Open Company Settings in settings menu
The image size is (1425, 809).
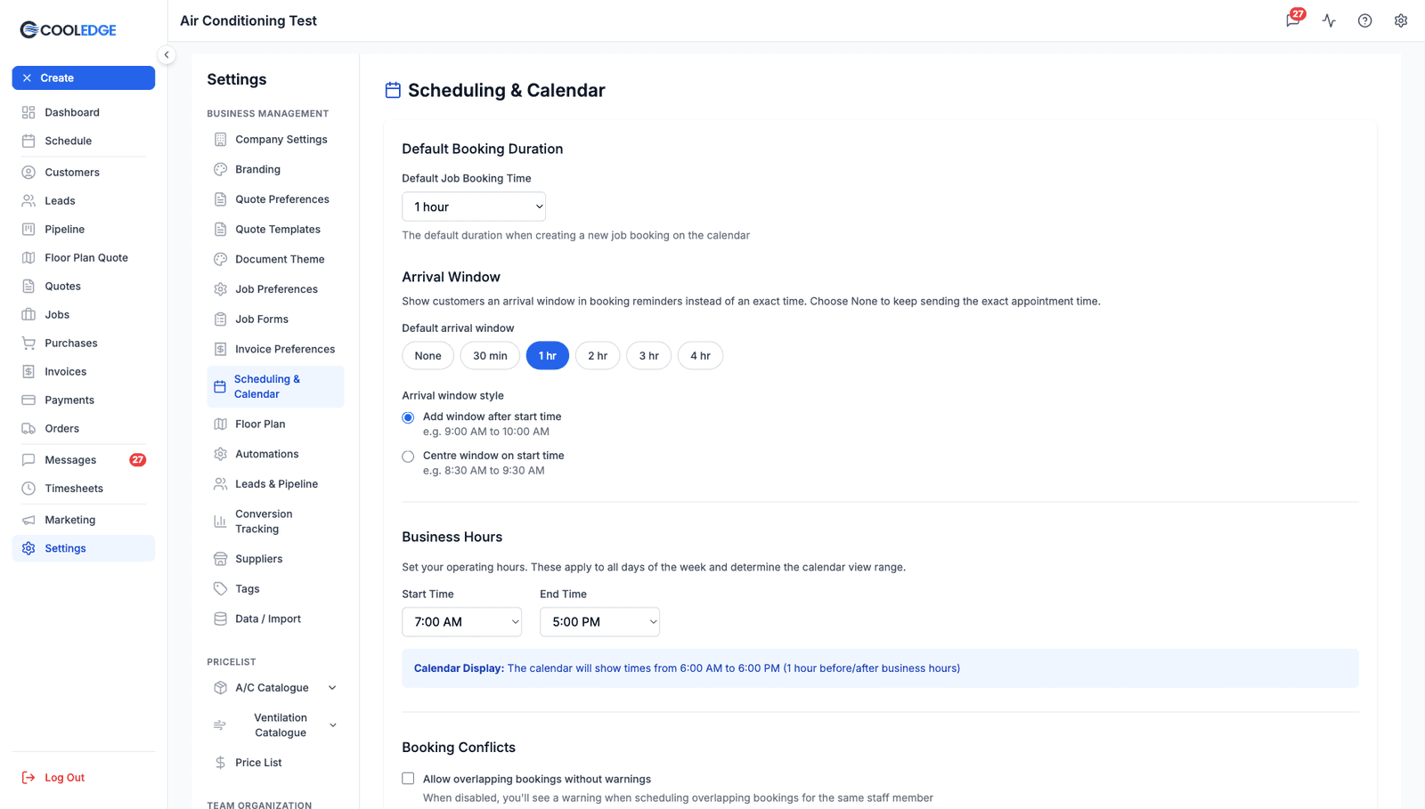(275, 140)
